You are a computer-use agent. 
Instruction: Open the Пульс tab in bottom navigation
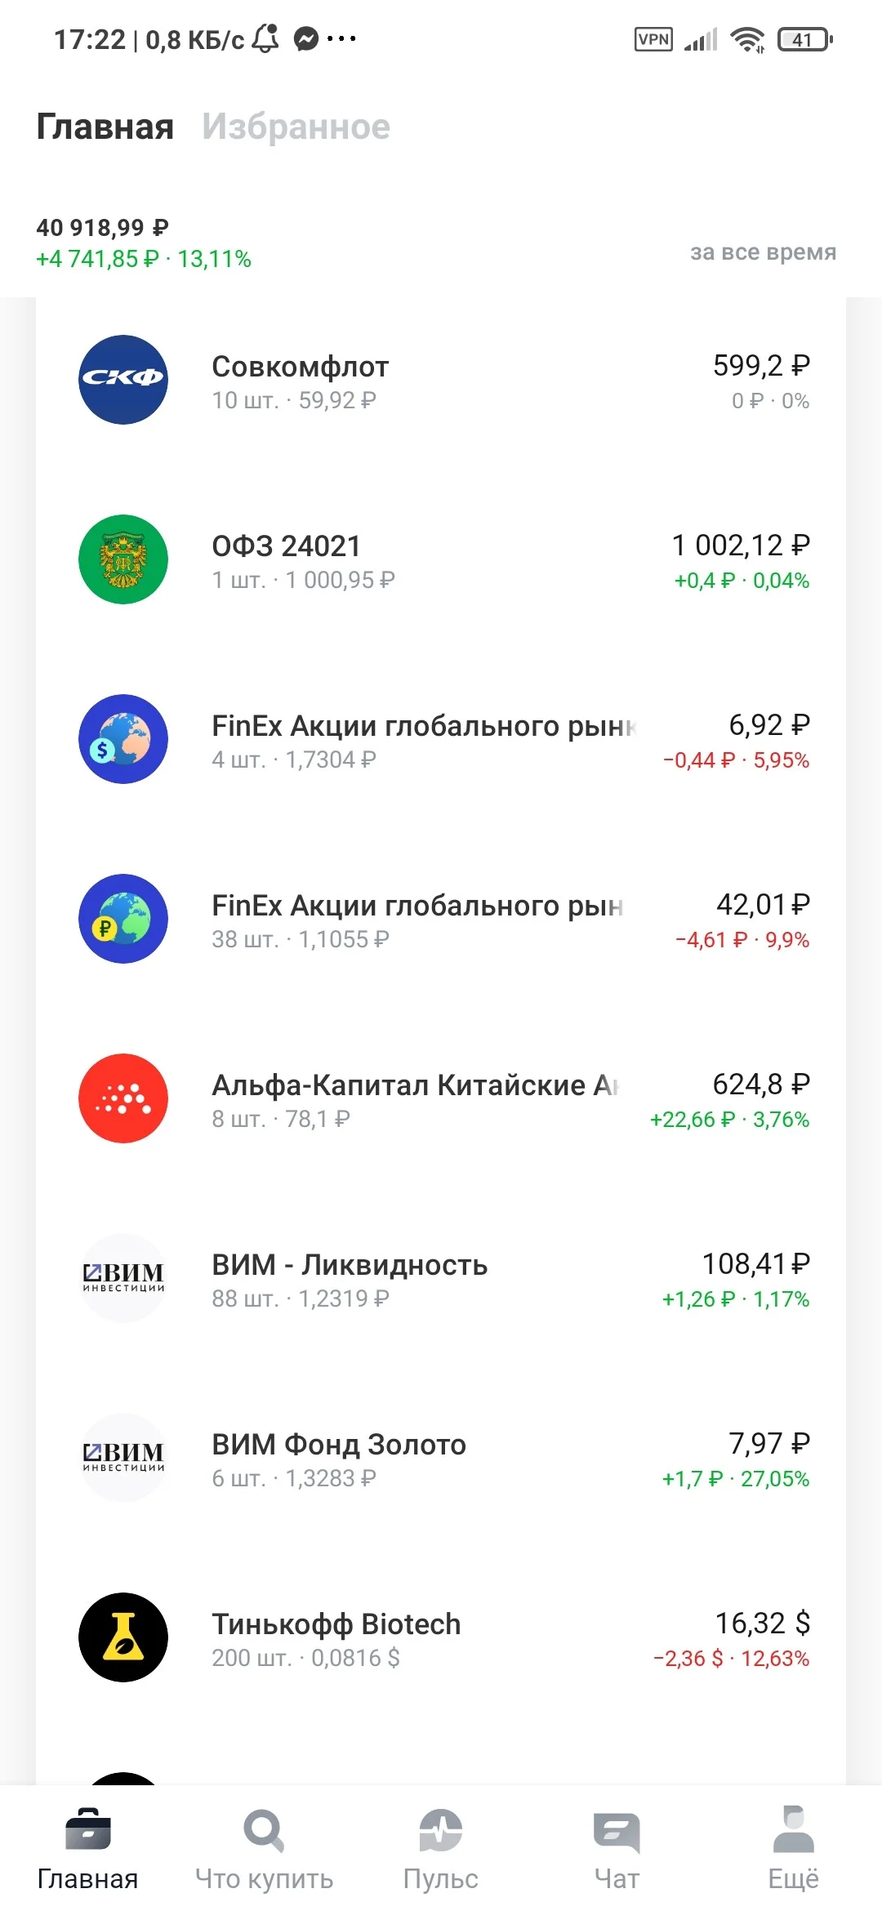click(x=441, y=1849)
